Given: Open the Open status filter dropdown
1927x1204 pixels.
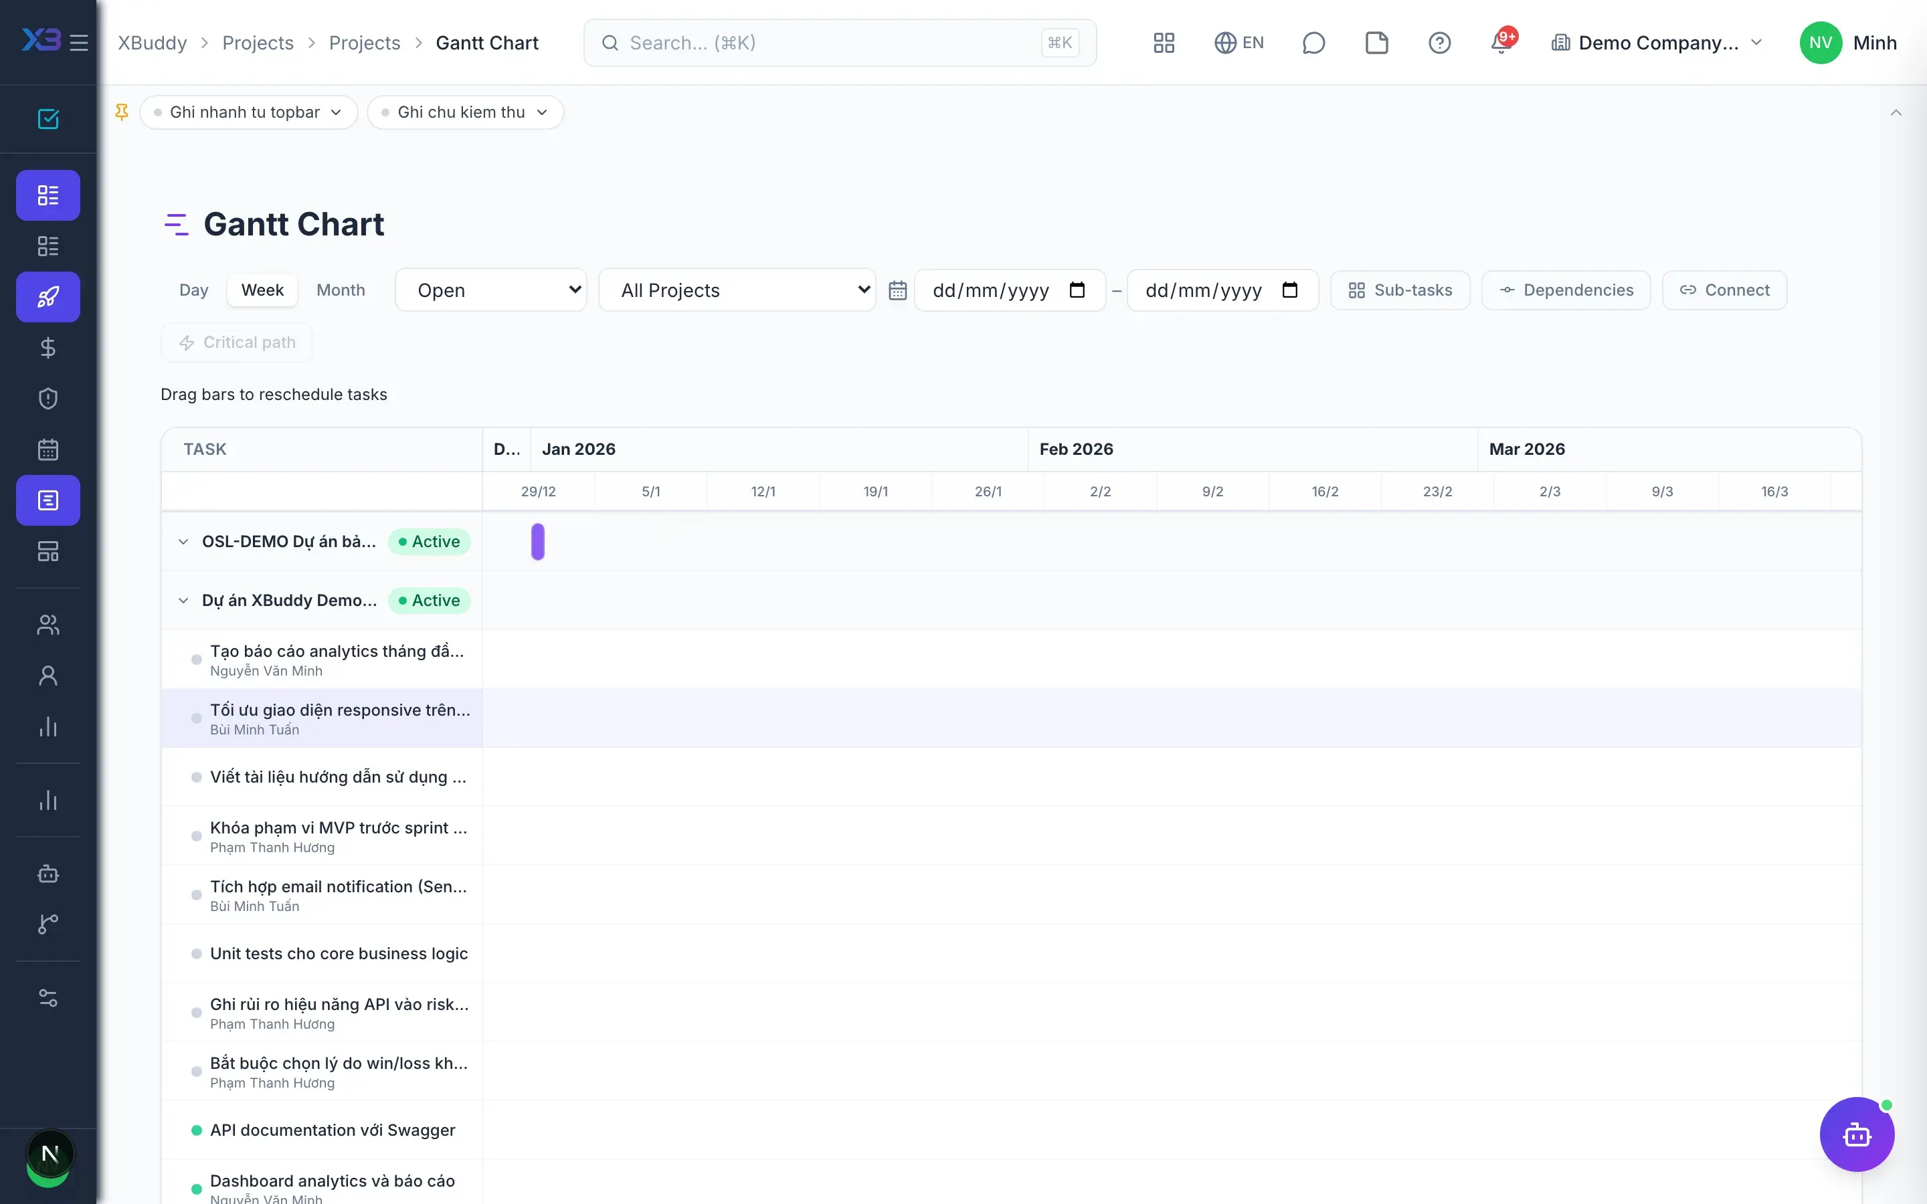Looking at the screenshot, I should pos(491,291).
